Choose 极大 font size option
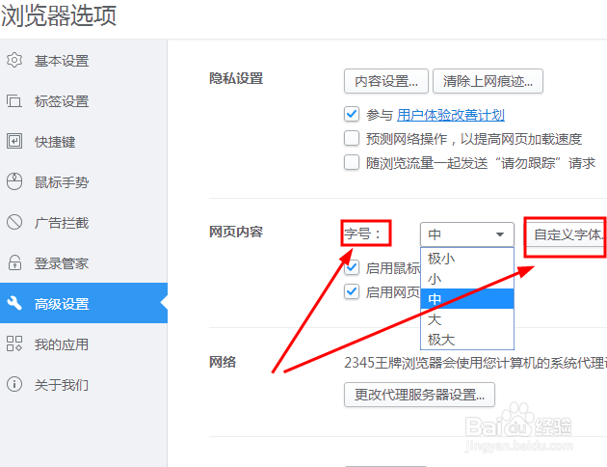607x467 pixels. pos(467,339)
